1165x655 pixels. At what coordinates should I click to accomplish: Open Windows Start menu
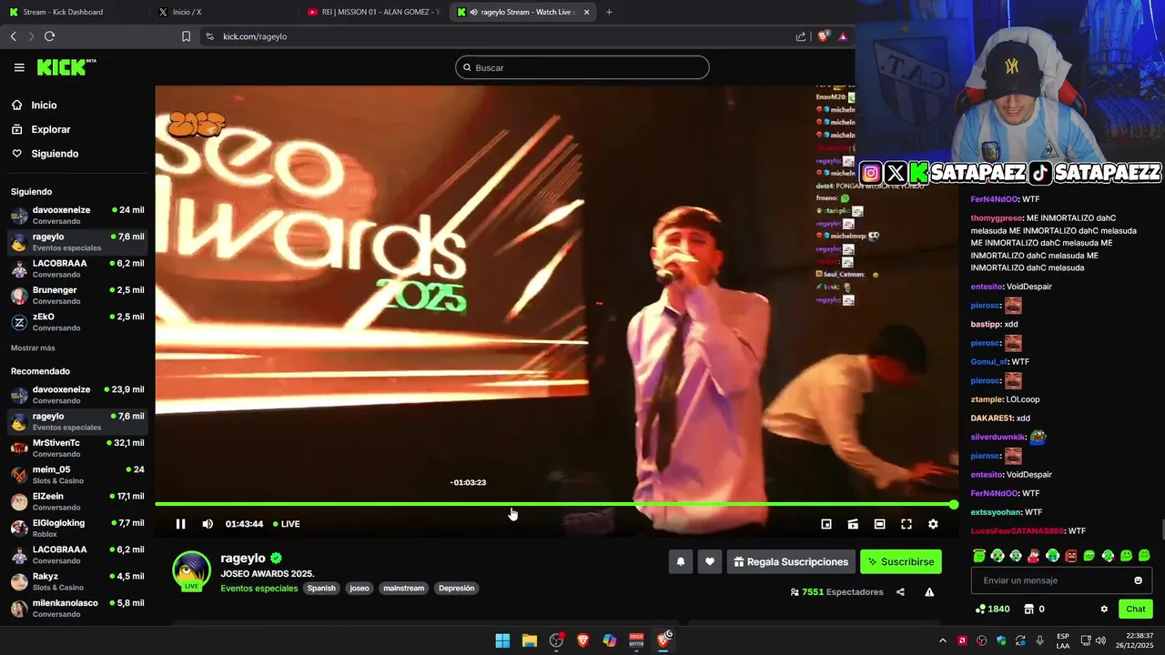click(x=502, y=640)
